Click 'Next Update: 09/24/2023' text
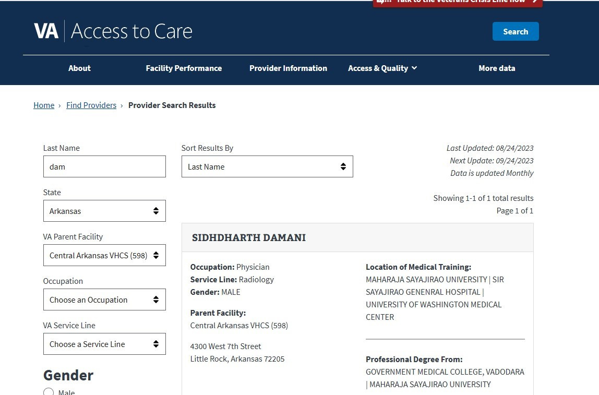This screenshot has width=599, height=395. click(492, 160)
